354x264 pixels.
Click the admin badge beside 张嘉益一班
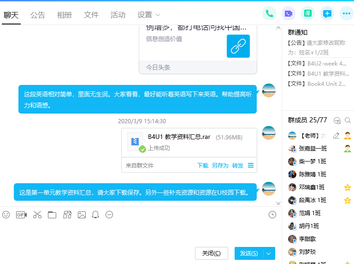348,149
